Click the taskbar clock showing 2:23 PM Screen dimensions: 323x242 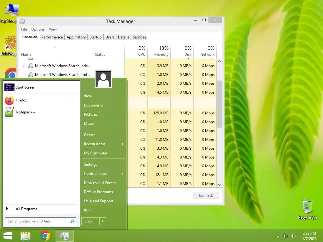(x=309, y=233)
